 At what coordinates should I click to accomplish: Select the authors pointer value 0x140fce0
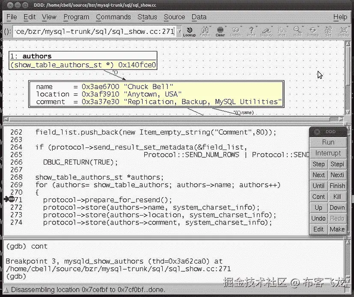pyautogui.click(x=137, y=65)
